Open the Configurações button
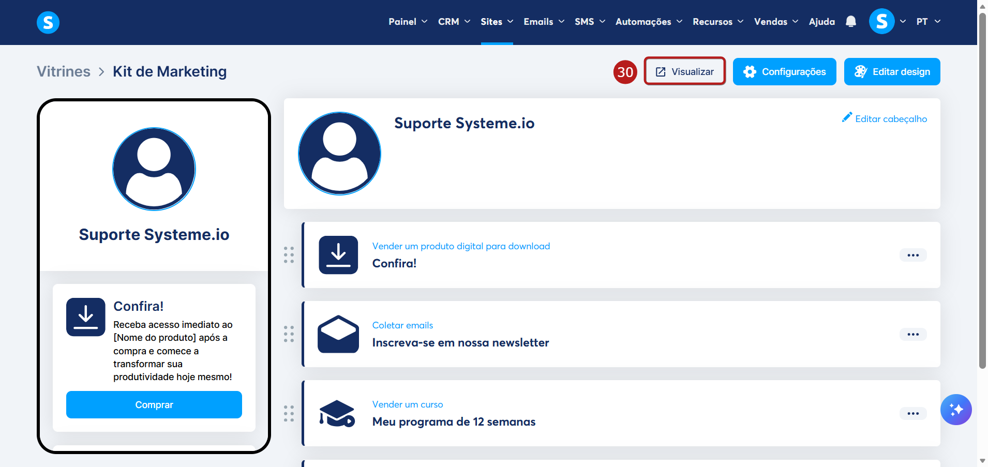Screen dimensions: 988x467 tap(785, 71)
